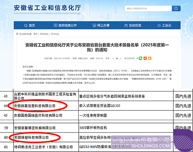Click the 网上办事 monitor icon in navigation
This screenshot has height=152, width=193.
[94, 25]
